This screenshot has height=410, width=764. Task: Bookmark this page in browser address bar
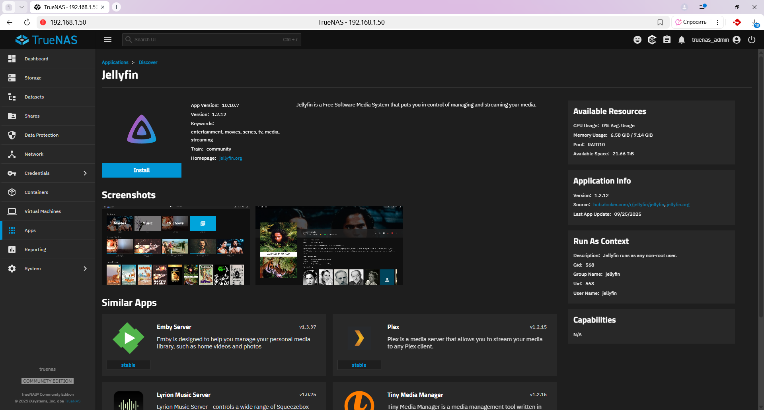(660, 22)
